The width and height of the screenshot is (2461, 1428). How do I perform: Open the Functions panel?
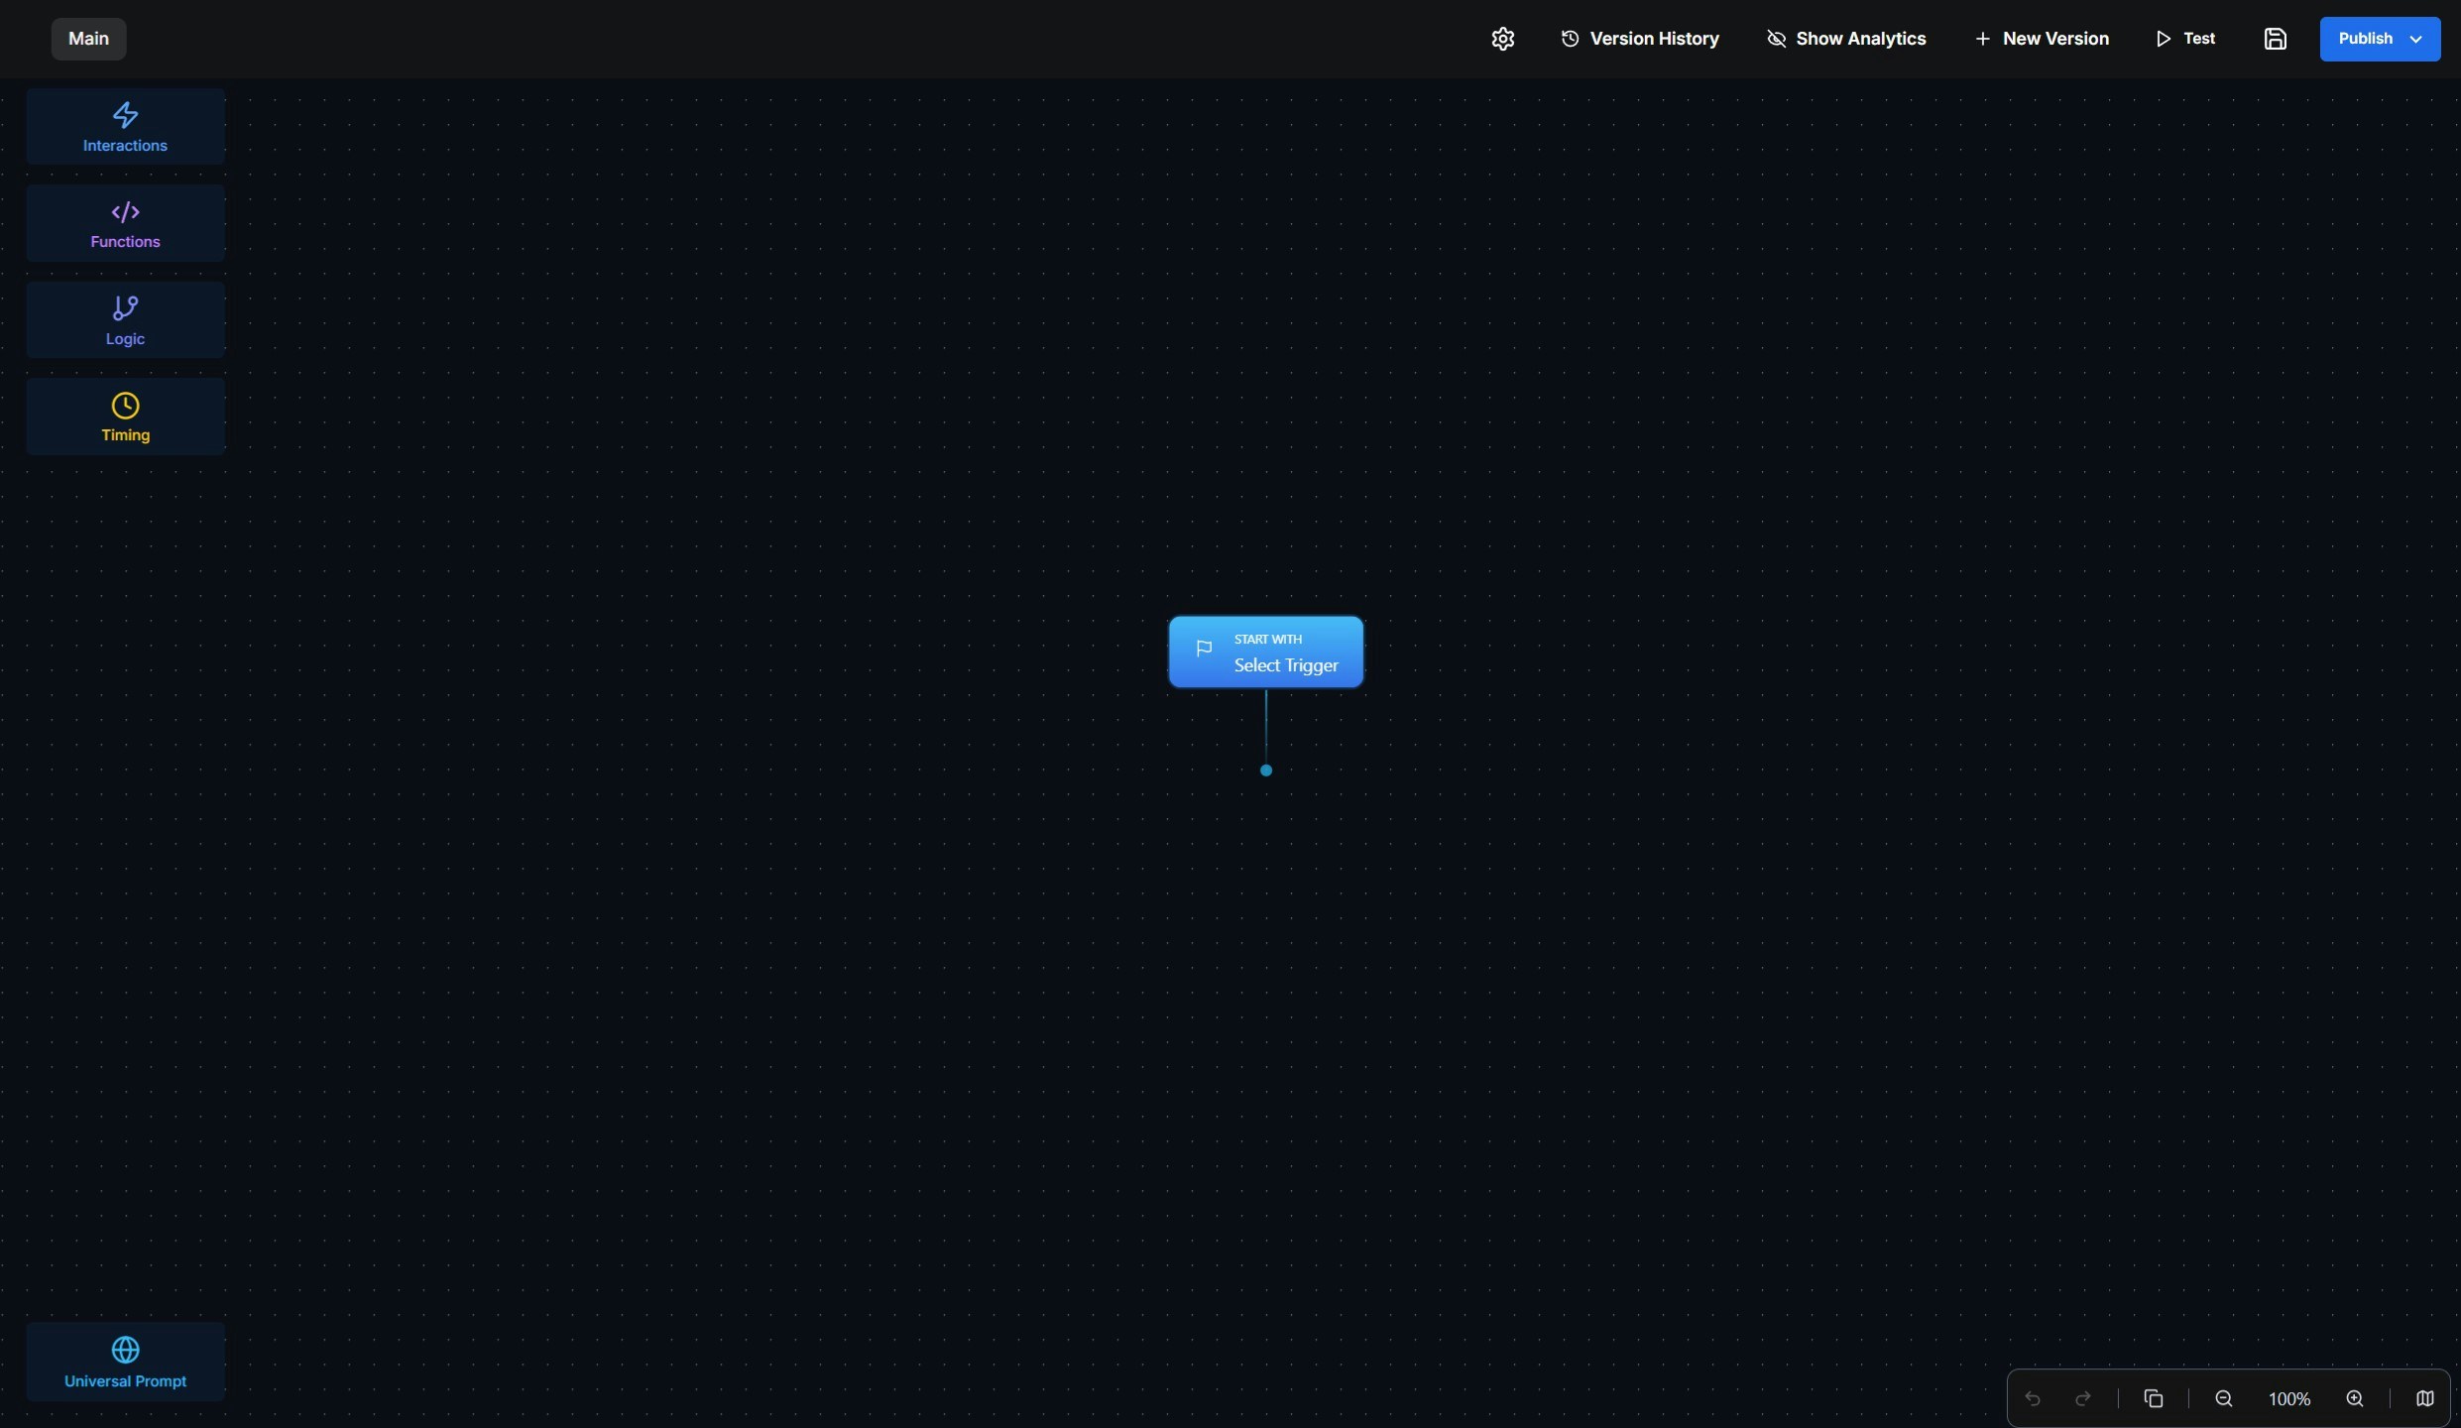(125, 222)
